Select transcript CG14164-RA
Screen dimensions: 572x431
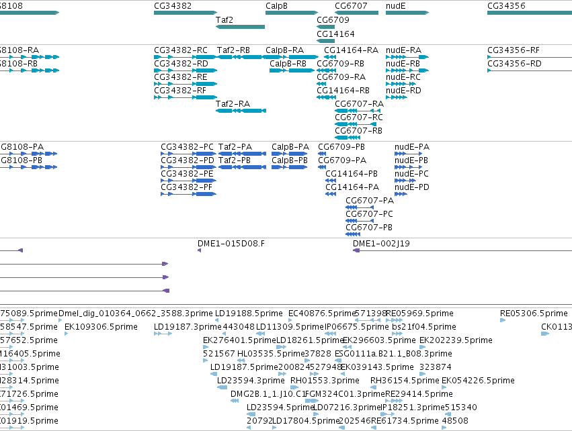click(352, 50)
